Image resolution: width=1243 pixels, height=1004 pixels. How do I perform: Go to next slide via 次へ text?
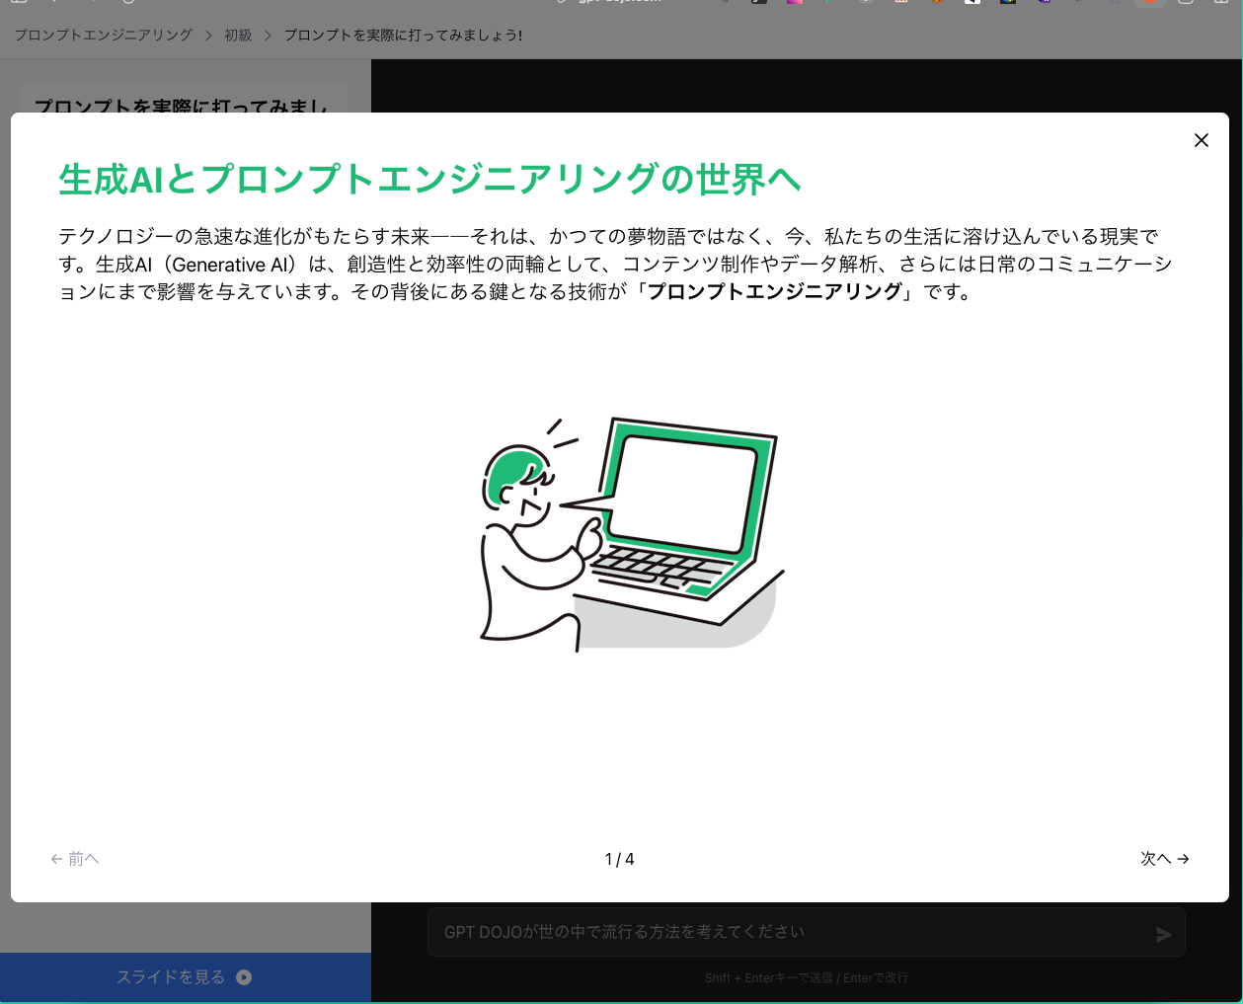coord(1155,859)
